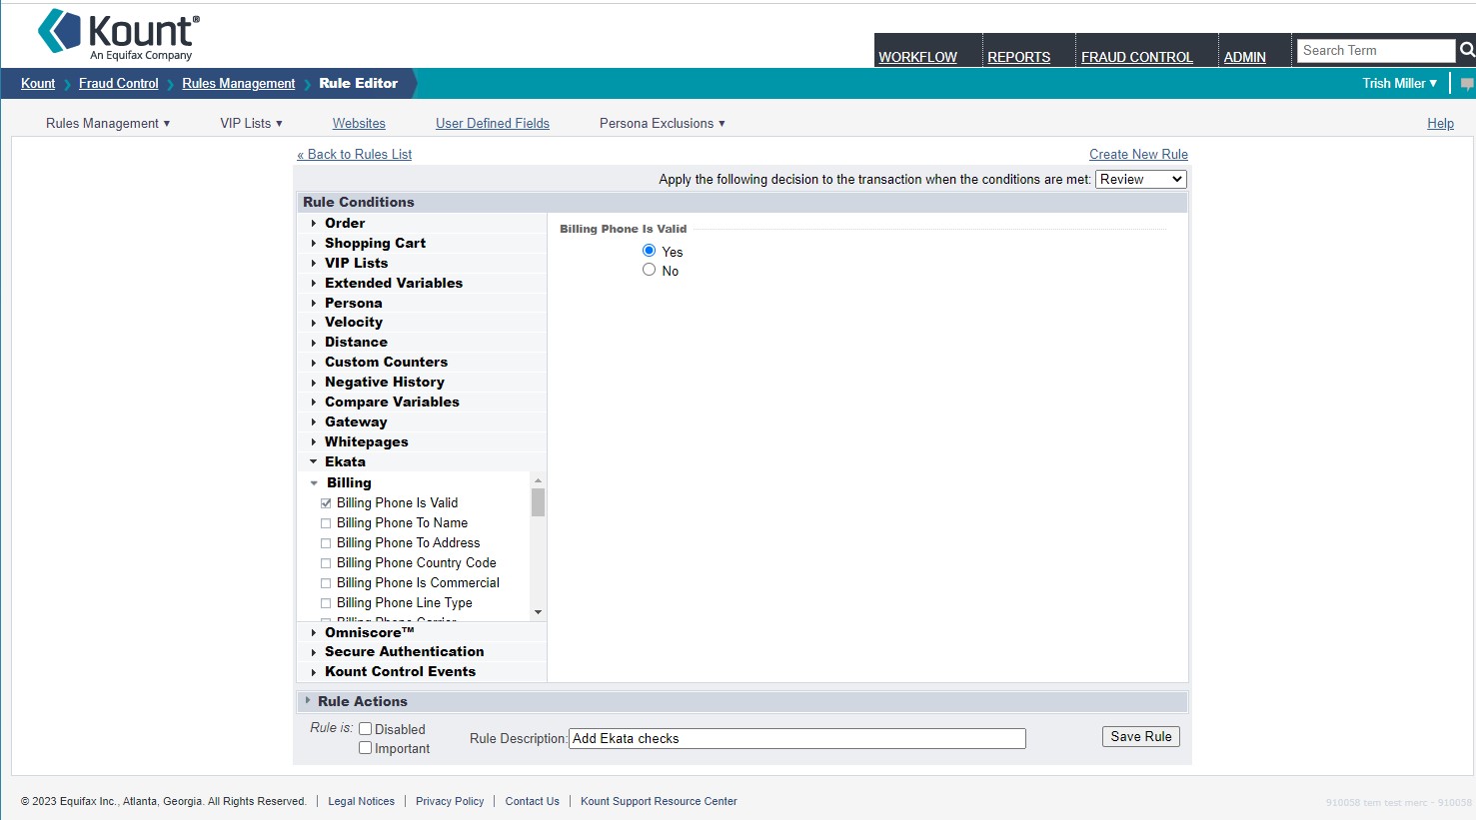Select the No radio button
Image resolution: width=1476 pixels, height=820 pixels.
(650, 270)
